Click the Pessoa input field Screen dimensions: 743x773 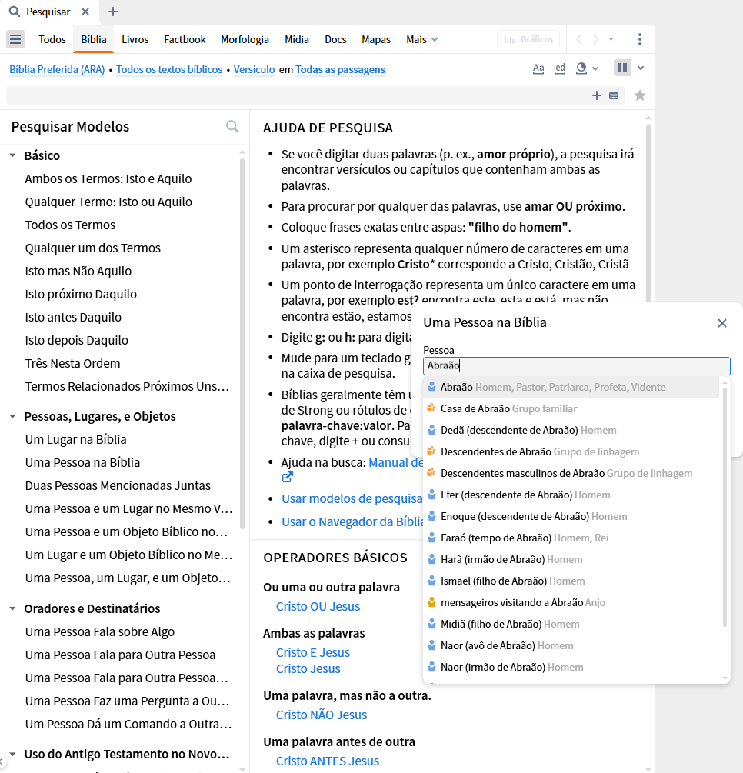(x=576, y=366)
